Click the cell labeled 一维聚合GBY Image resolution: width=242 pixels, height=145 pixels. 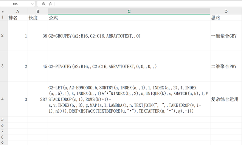point(226,36)
